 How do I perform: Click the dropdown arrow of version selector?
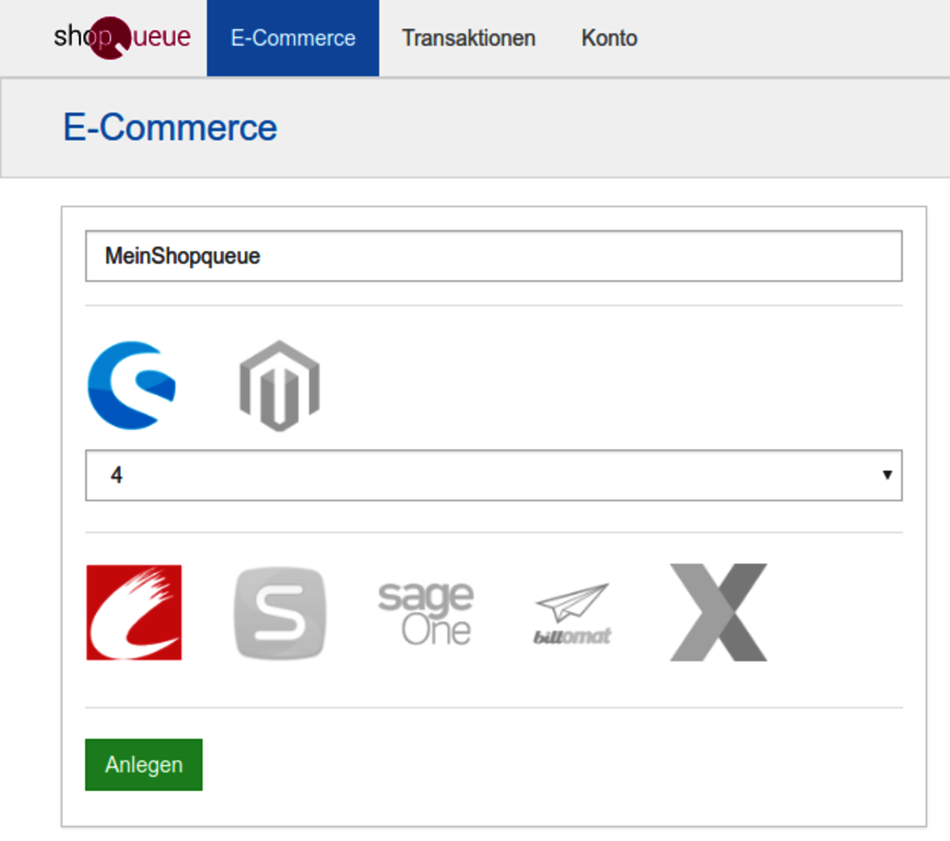(886, 475)
